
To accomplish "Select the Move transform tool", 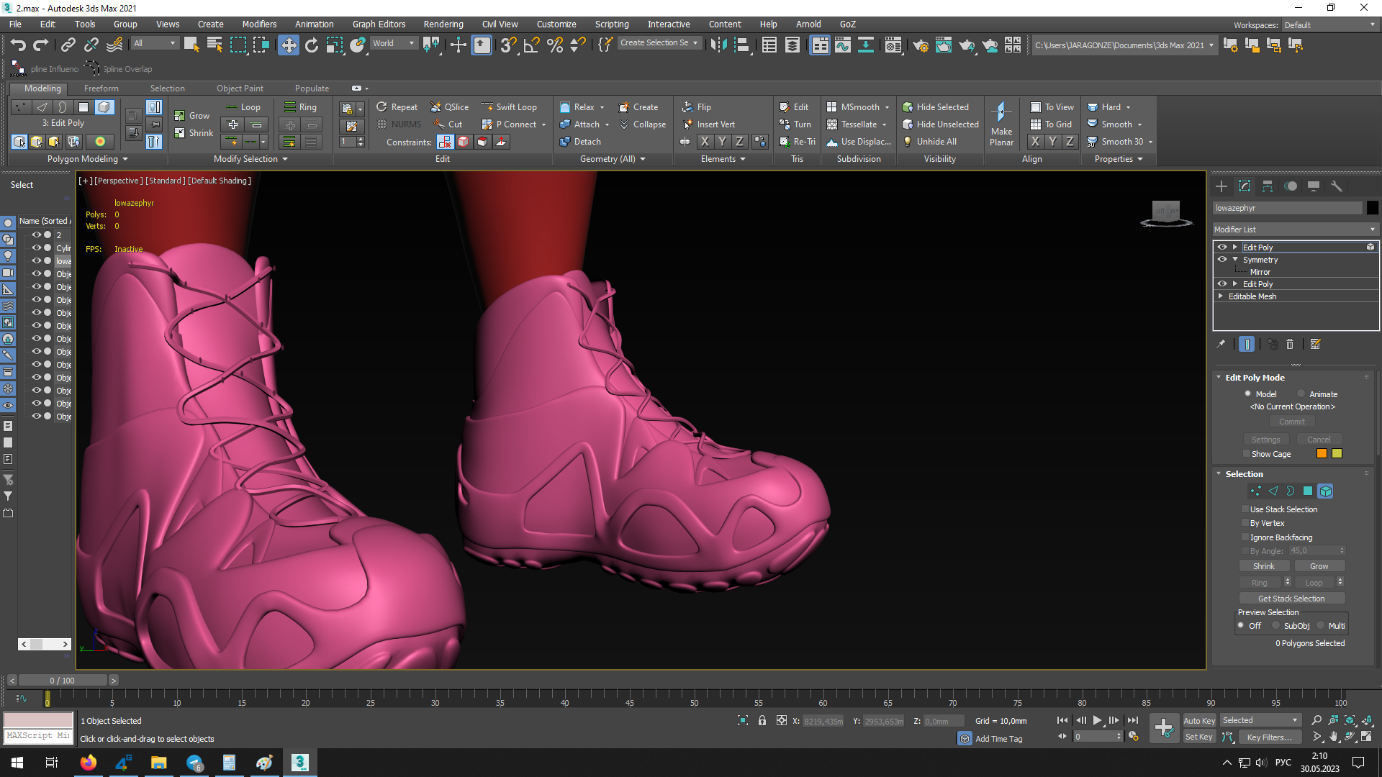I will point(288,45).
